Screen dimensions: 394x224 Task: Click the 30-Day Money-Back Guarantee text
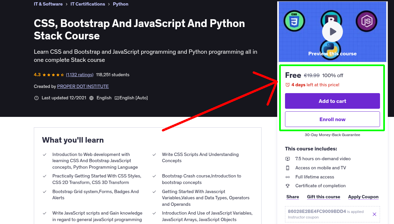[x=333, y=135]
